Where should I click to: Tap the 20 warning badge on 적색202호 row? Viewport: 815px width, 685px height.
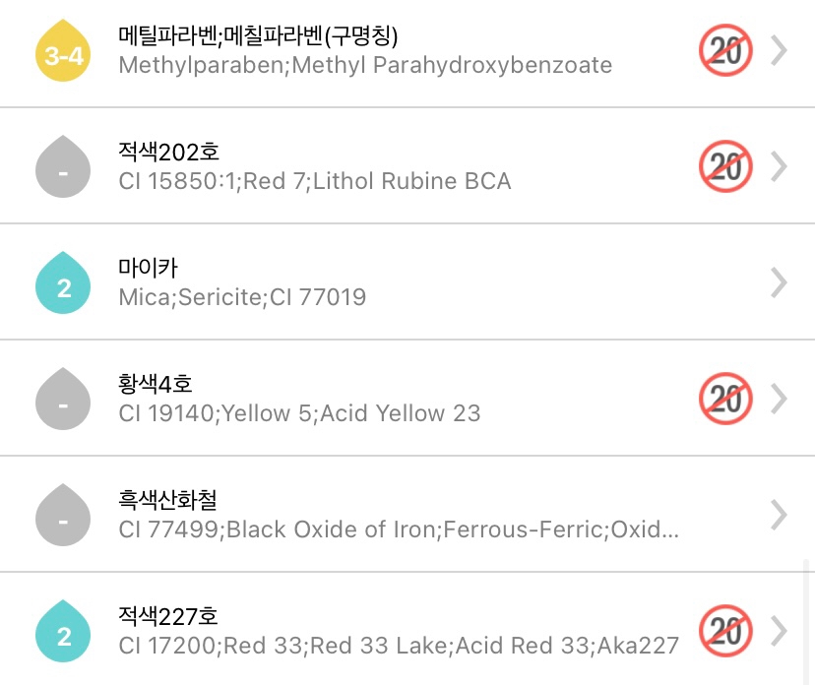pos(725,167)
